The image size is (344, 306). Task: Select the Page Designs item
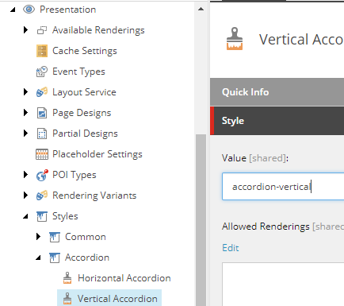[82, 113]
